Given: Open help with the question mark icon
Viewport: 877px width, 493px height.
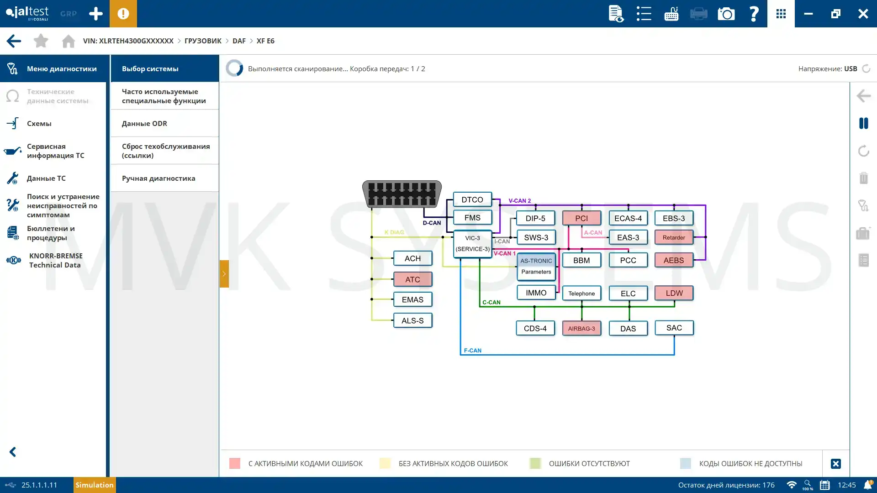Looking at the screenshot, I should (754, 14).
